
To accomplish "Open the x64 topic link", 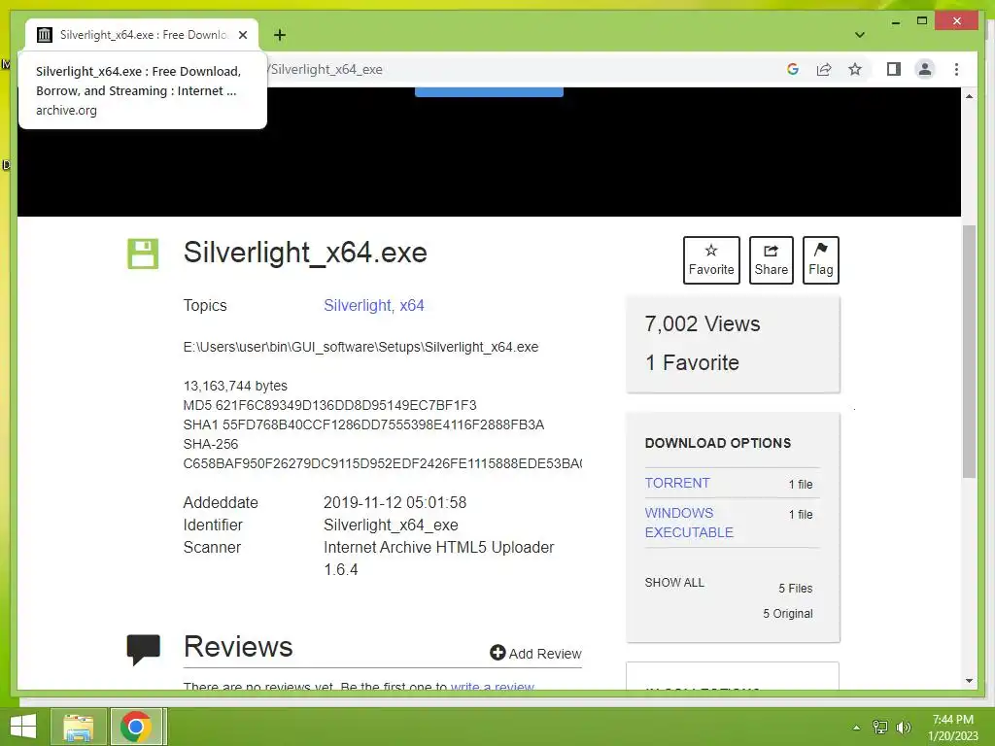I will click(x=412, y=305).
